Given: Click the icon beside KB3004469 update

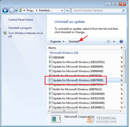Looking at the screenshot, I should (51, 103).
